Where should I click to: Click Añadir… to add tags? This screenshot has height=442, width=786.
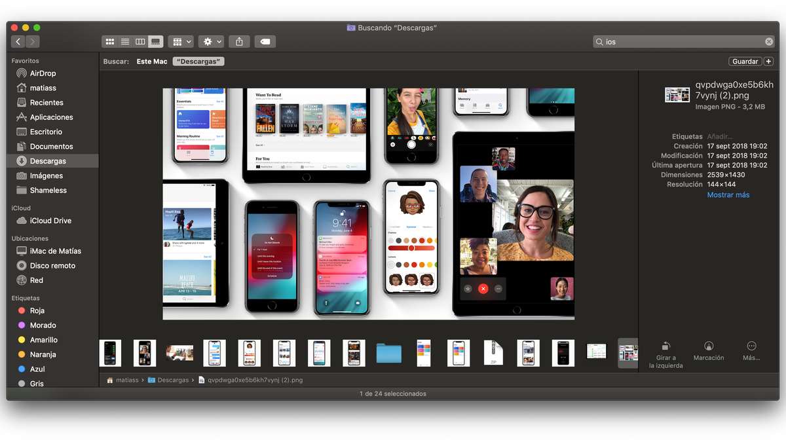[x=720, y=137]
